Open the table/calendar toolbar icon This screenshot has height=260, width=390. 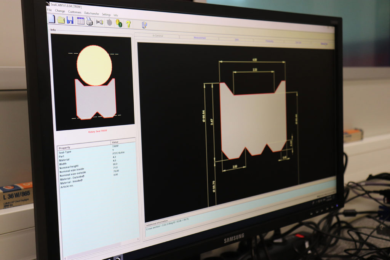pyautogui.click(x=80, y=21)
